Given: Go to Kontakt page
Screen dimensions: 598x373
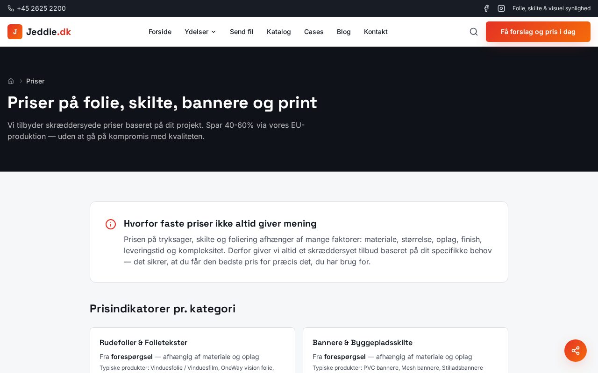Looking at the screenshot, I should point(376,32).
